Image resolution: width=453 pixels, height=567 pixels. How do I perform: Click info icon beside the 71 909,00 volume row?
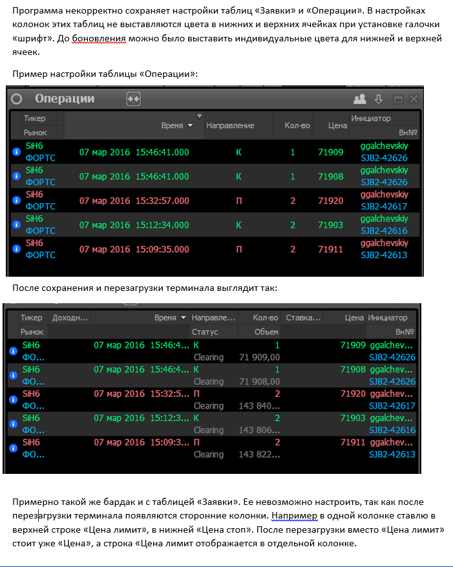pos(13,351)
